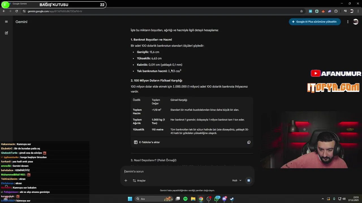Open the purple ghost extension icon
This screenshot has width=362, height=203.
tap(329, 11)
